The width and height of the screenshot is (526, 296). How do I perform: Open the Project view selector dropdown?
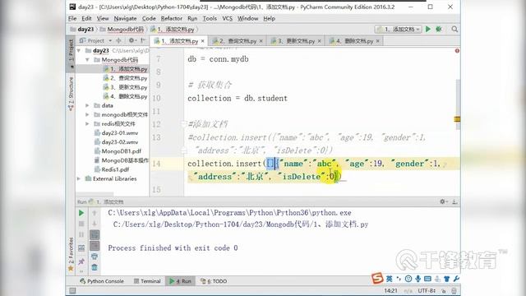[x=110, y=40]
